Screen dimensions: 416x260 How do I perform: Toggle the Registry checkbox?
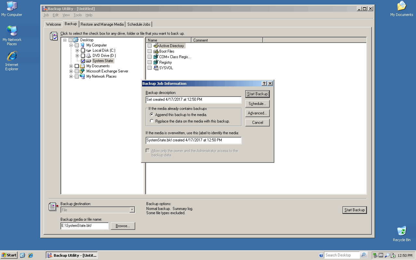149,62
